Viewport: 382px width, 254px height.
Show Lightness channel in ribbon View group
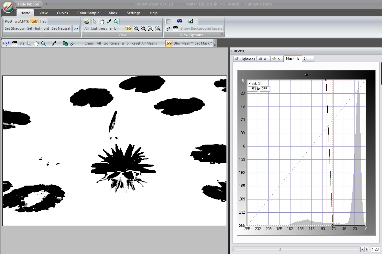point(99,28)
